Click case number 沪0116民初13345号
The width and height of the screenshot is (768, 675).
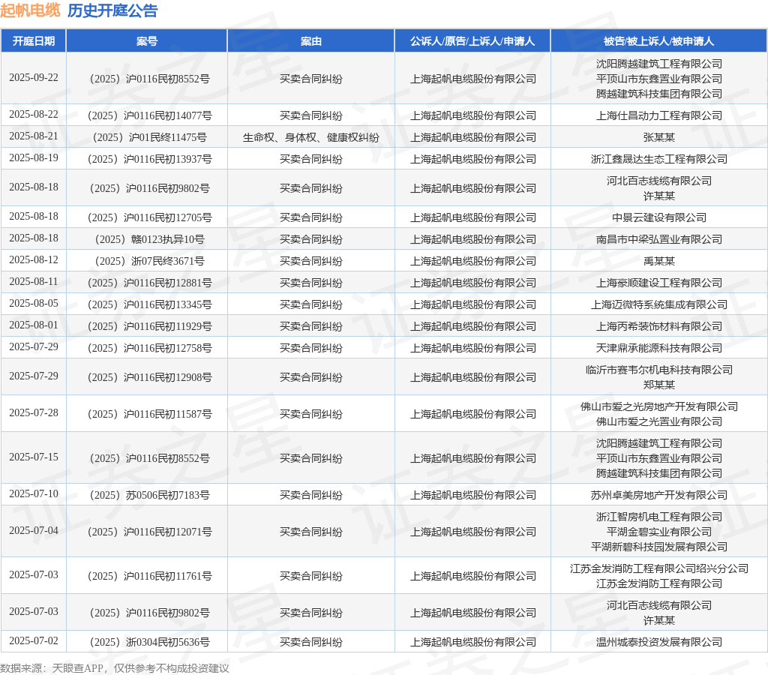click(x=149, y=304)
